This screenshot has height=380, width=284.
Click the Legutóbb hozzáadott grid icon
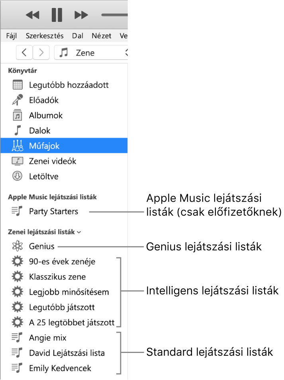coord(17,85)
